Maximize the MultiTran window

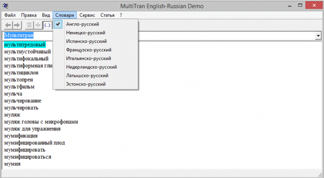click(300, 6)
